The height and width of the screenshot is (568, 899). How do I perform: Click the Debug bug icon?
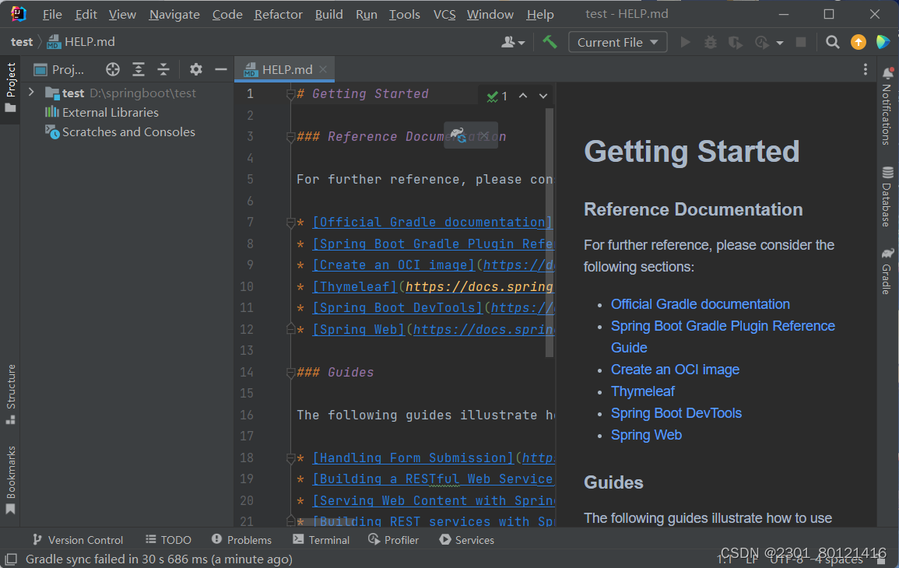pos(711,42)
